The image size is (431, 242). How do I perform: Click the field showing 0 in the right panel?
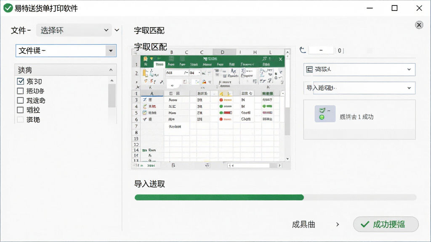[340, 50]
